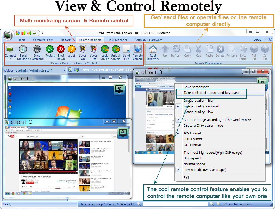
Task: Click Save screenshot in context menu
Action: click(x=196, y=87)
